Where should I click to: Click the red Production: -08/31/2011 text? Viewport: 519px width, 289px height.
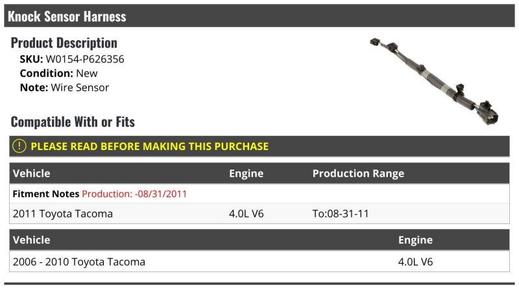135,194
